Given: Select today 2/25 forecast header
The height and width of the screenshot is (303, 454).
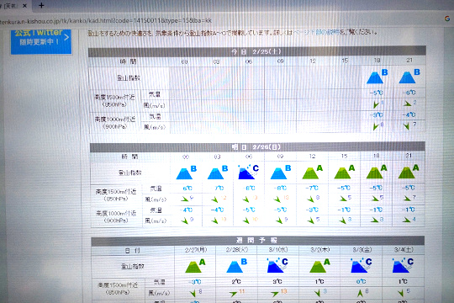Looking at the screenshot, I should (256, 51).
